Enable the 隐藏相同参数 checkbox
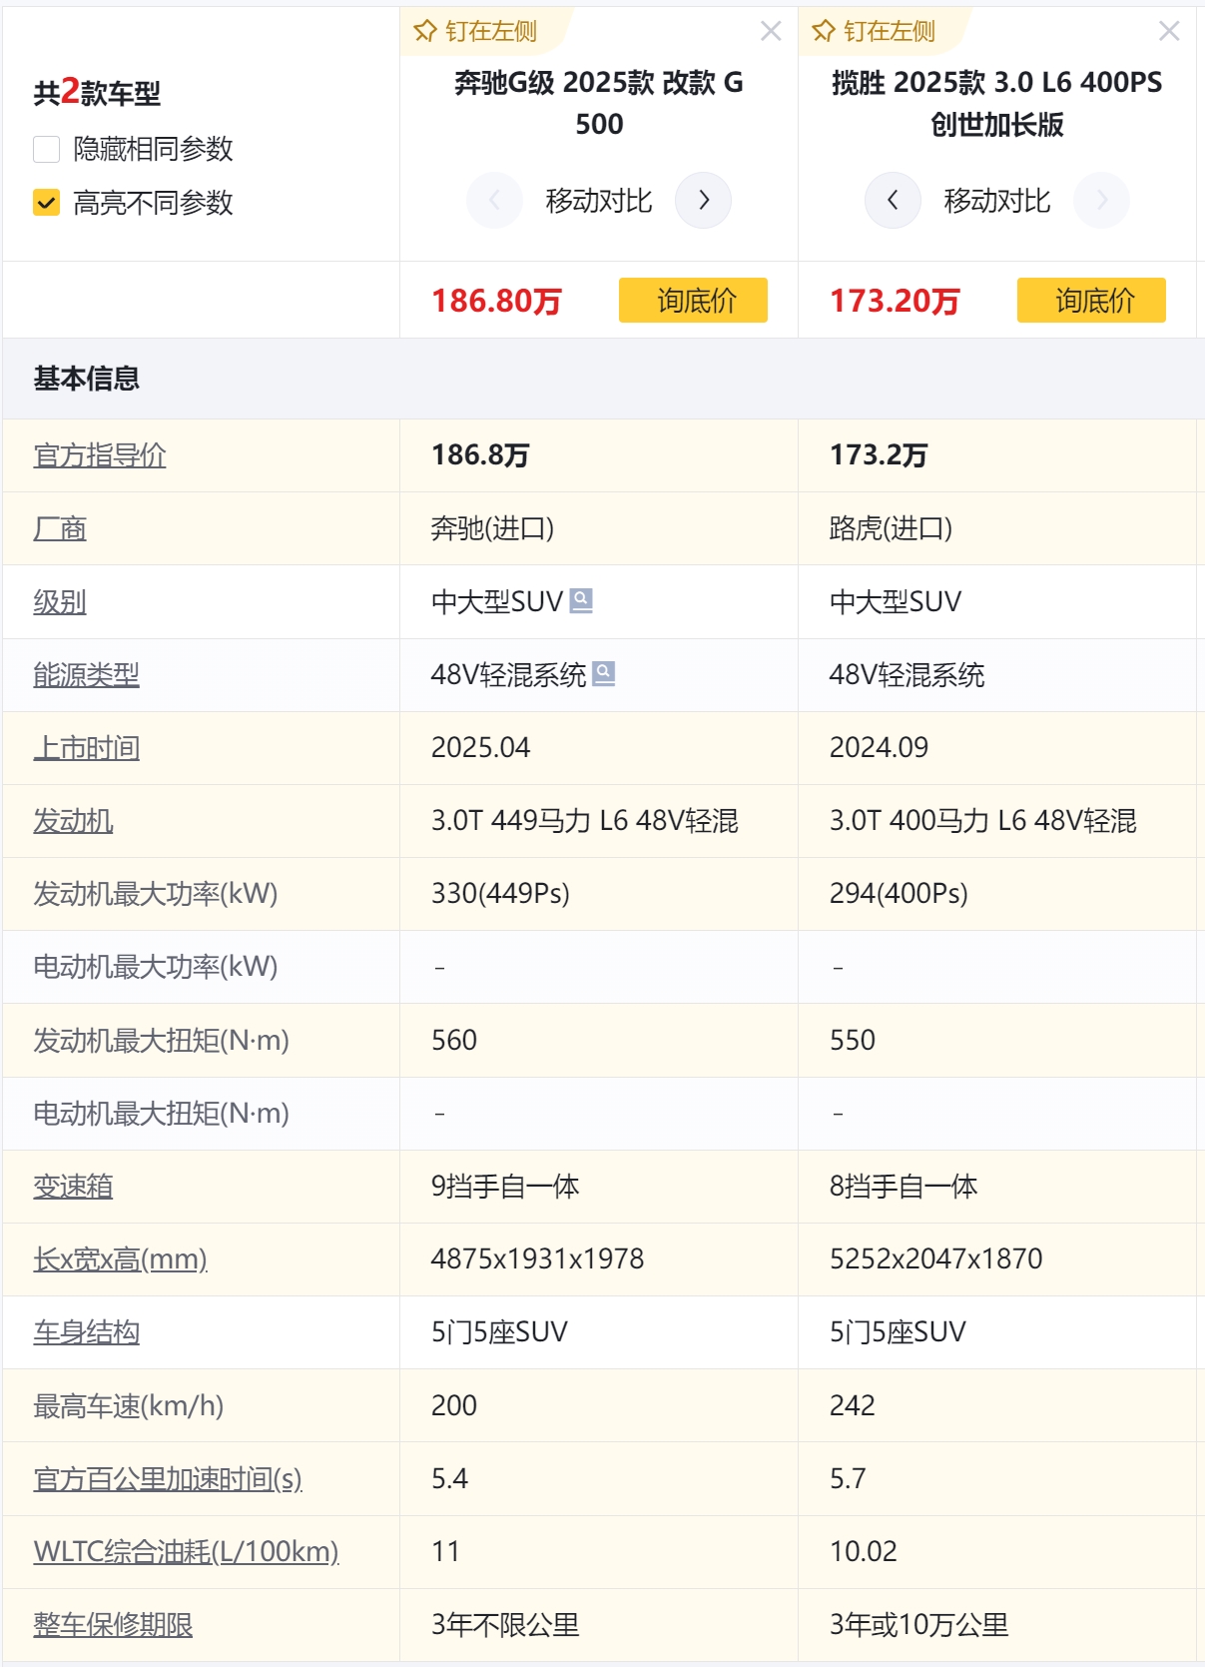This screenshot has width=1205, height=1667. tap(47, 149)
